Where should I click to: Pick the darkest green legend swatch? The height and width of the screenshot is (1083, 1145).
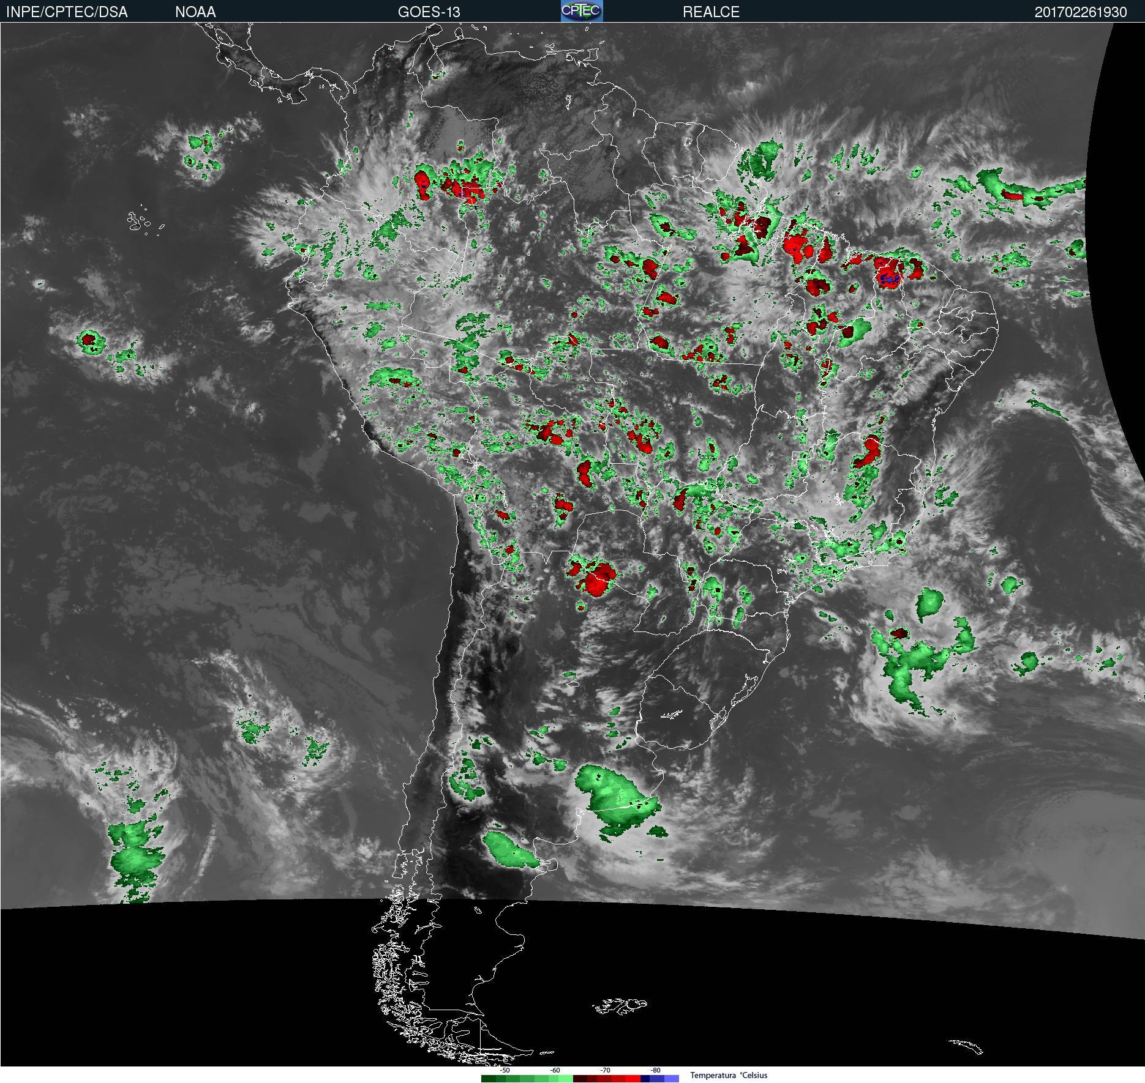click(x=489, y=1078)
